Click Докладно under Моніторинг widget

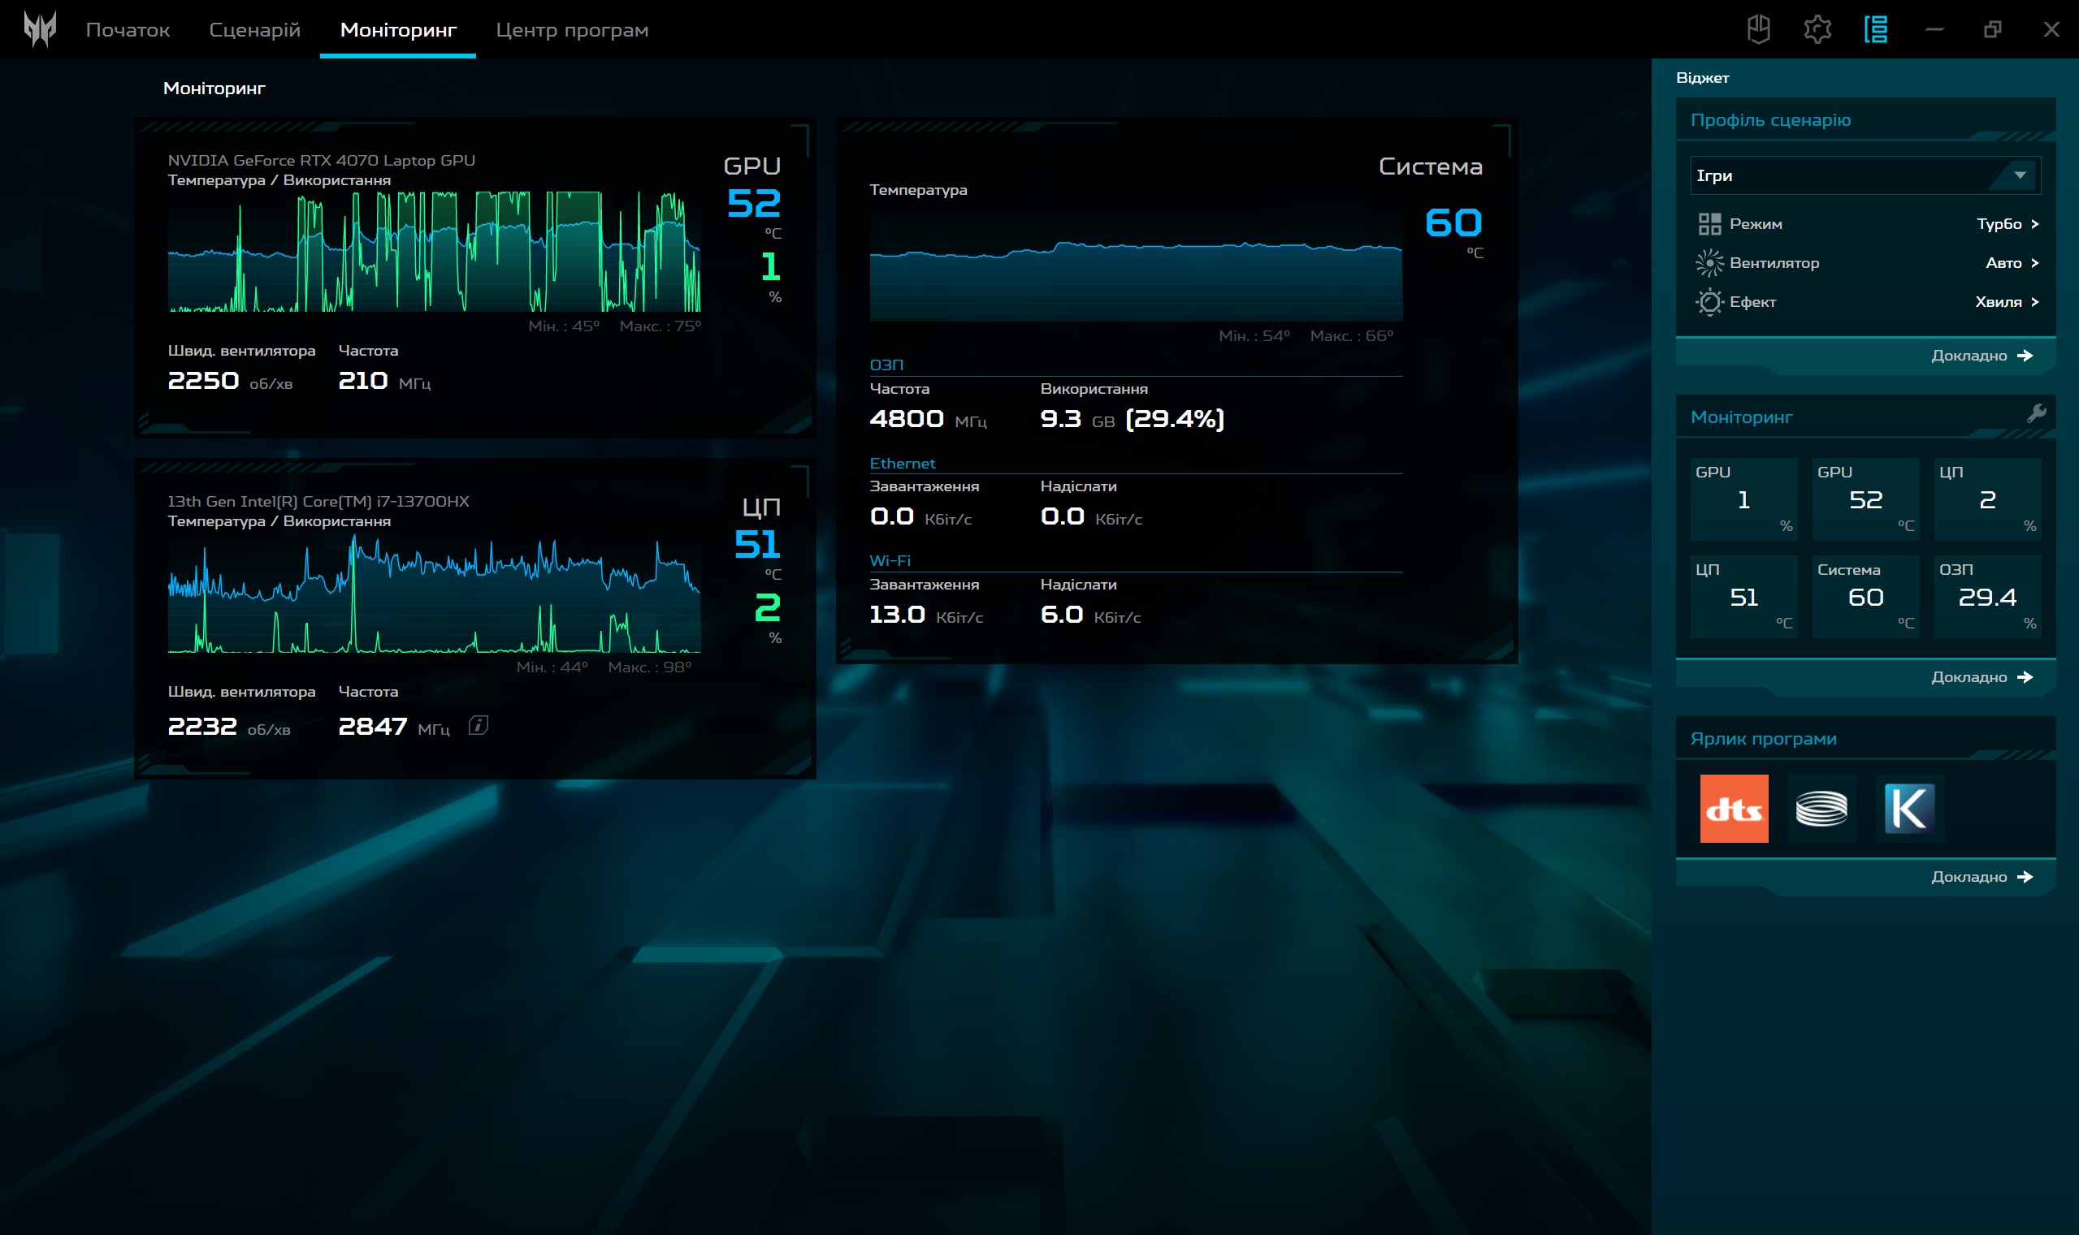coord(1982,676)
